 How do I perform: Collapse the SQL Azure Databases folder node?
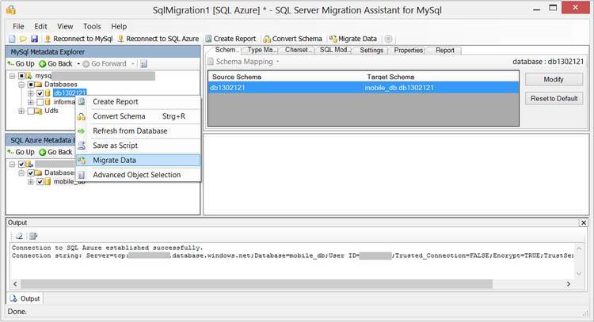point(21,173)
